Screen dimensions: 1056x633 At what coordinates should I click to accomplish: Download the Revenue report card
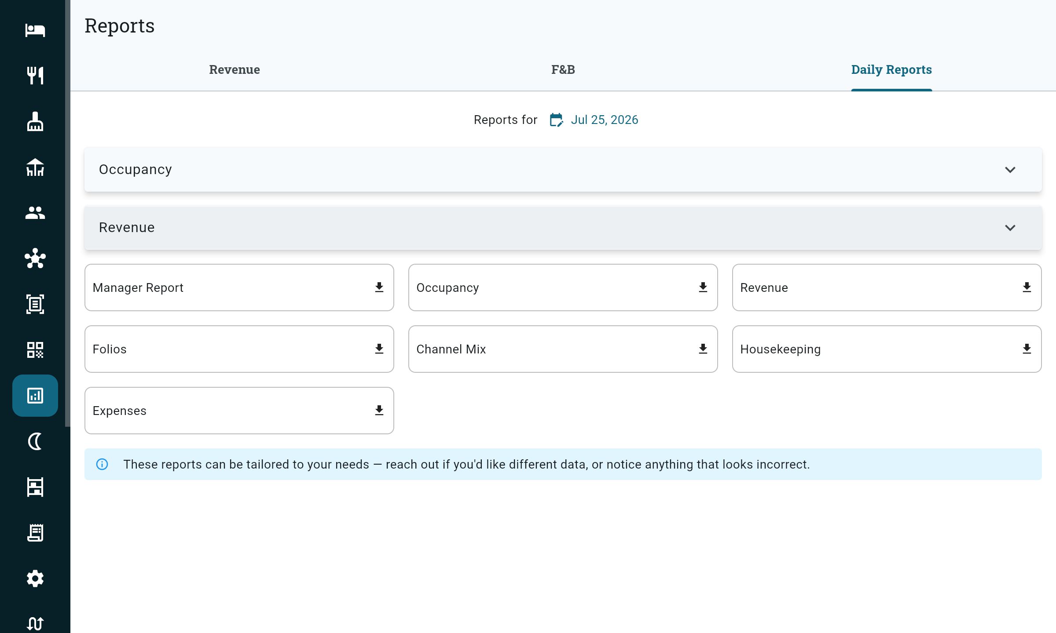[1027, 287]
